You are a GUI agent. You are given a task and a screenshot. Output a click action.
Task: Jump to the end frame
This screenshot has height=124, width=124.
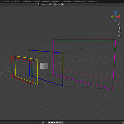[x=62, y=122]
